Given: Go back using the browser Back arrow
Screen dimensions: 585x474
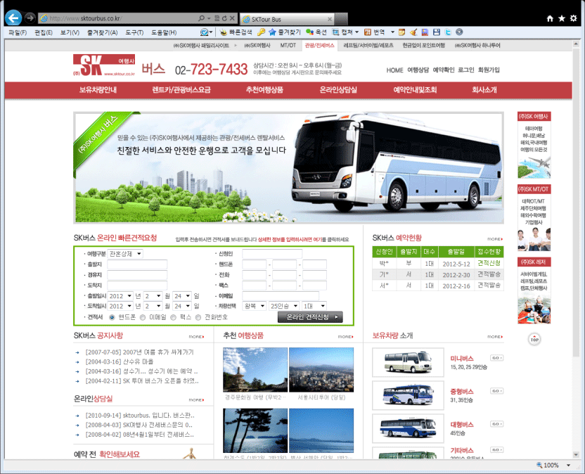Looking at the screenshot, I should click(13, 18).
